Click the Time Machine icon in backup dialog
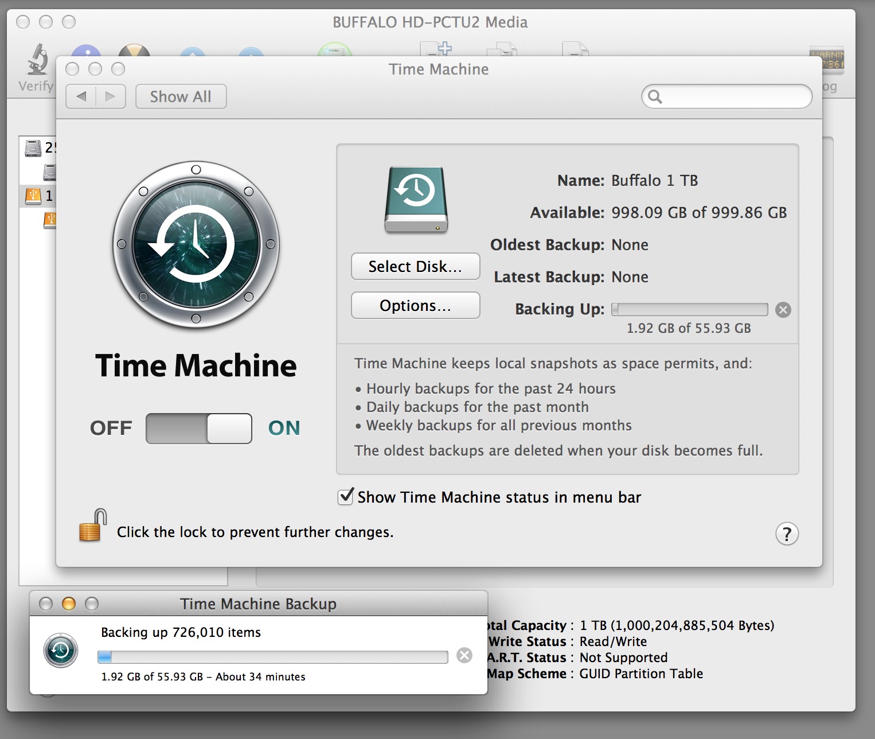Viewport: 875px width, 739px height. pyautogui.click(x=61, y=651)
